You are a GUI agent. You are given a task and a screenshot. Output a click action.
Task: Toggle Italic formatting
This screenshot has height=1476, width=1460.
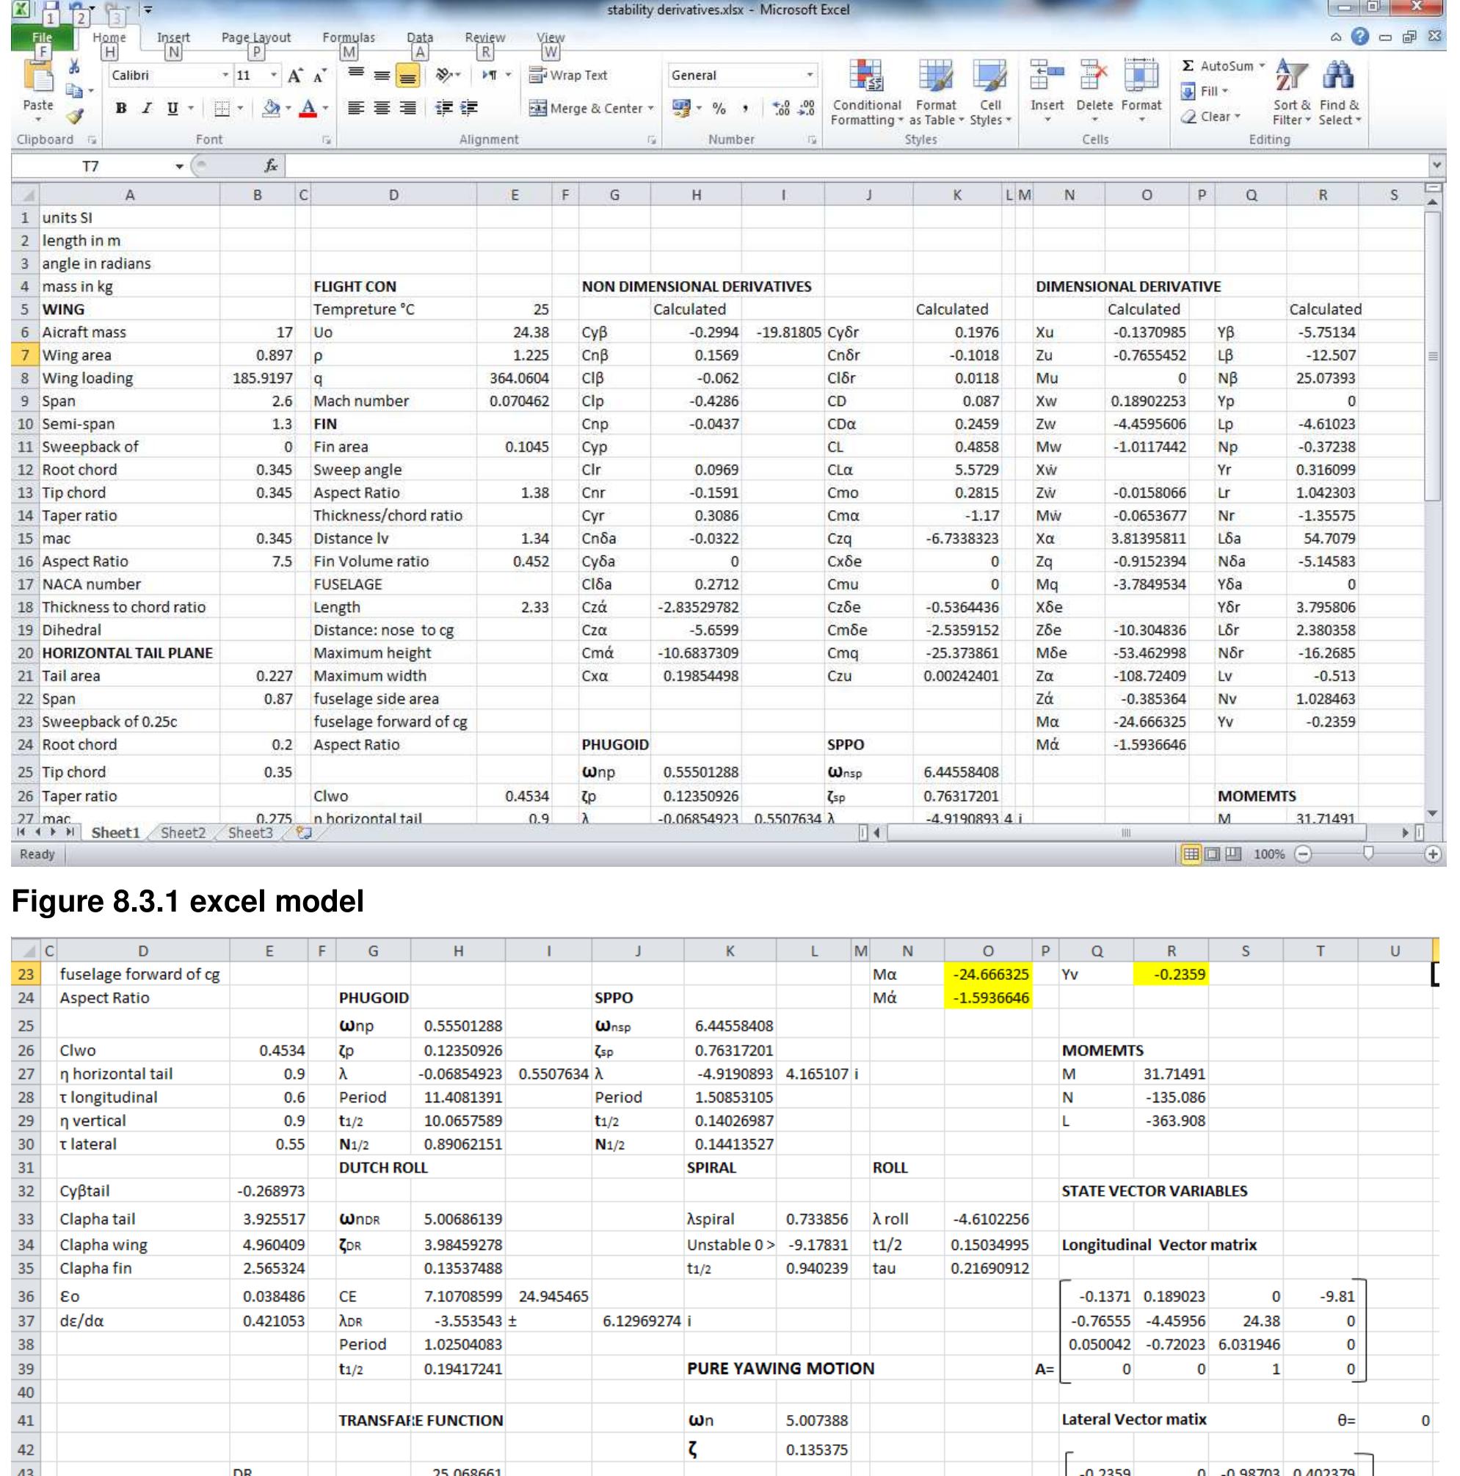click(x=146, y=109)
